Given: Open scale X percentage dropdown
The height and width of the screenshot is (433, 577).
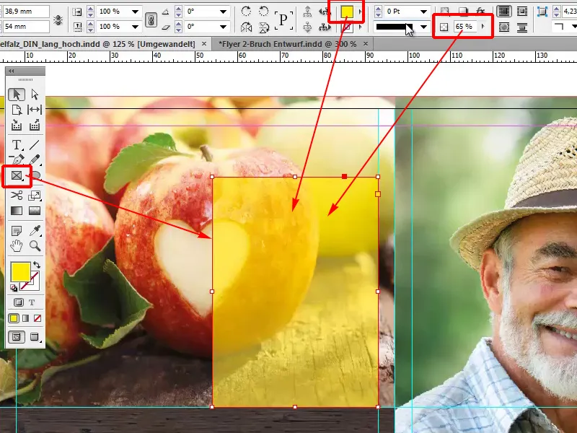Looking at the screenshot, I should point(135,12).
